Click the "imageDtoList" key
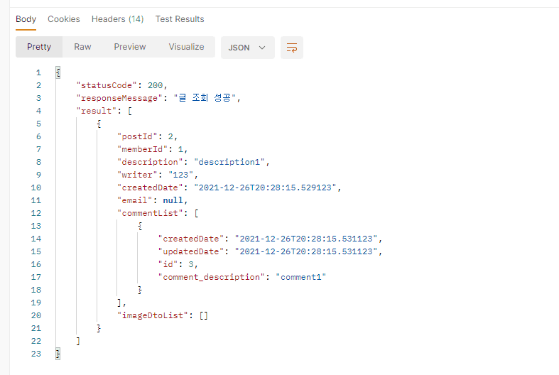The width and height of the screenshot is (559, 375). [x=150, y=315]
